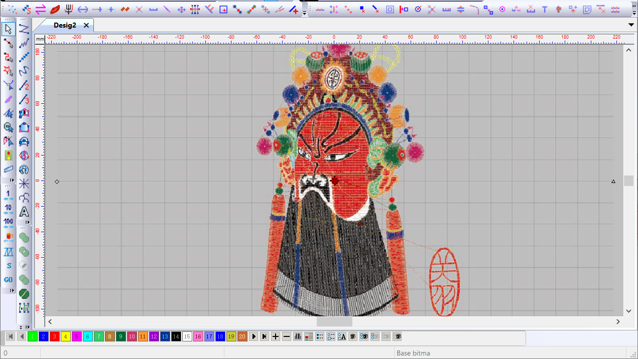Click the plus button to add a color
638x359 pixels.
point(276,336)
